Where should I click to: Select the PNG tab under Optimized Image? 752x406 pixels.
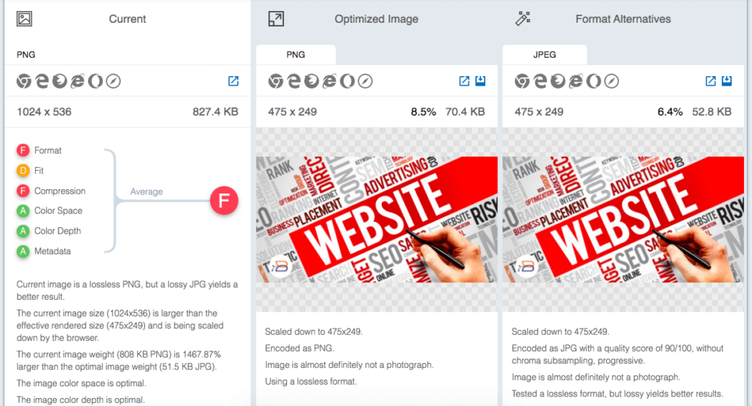(296, 54)
